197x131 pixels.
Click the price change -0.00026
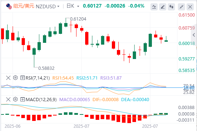pyautogui.click(x=115, y=6)
